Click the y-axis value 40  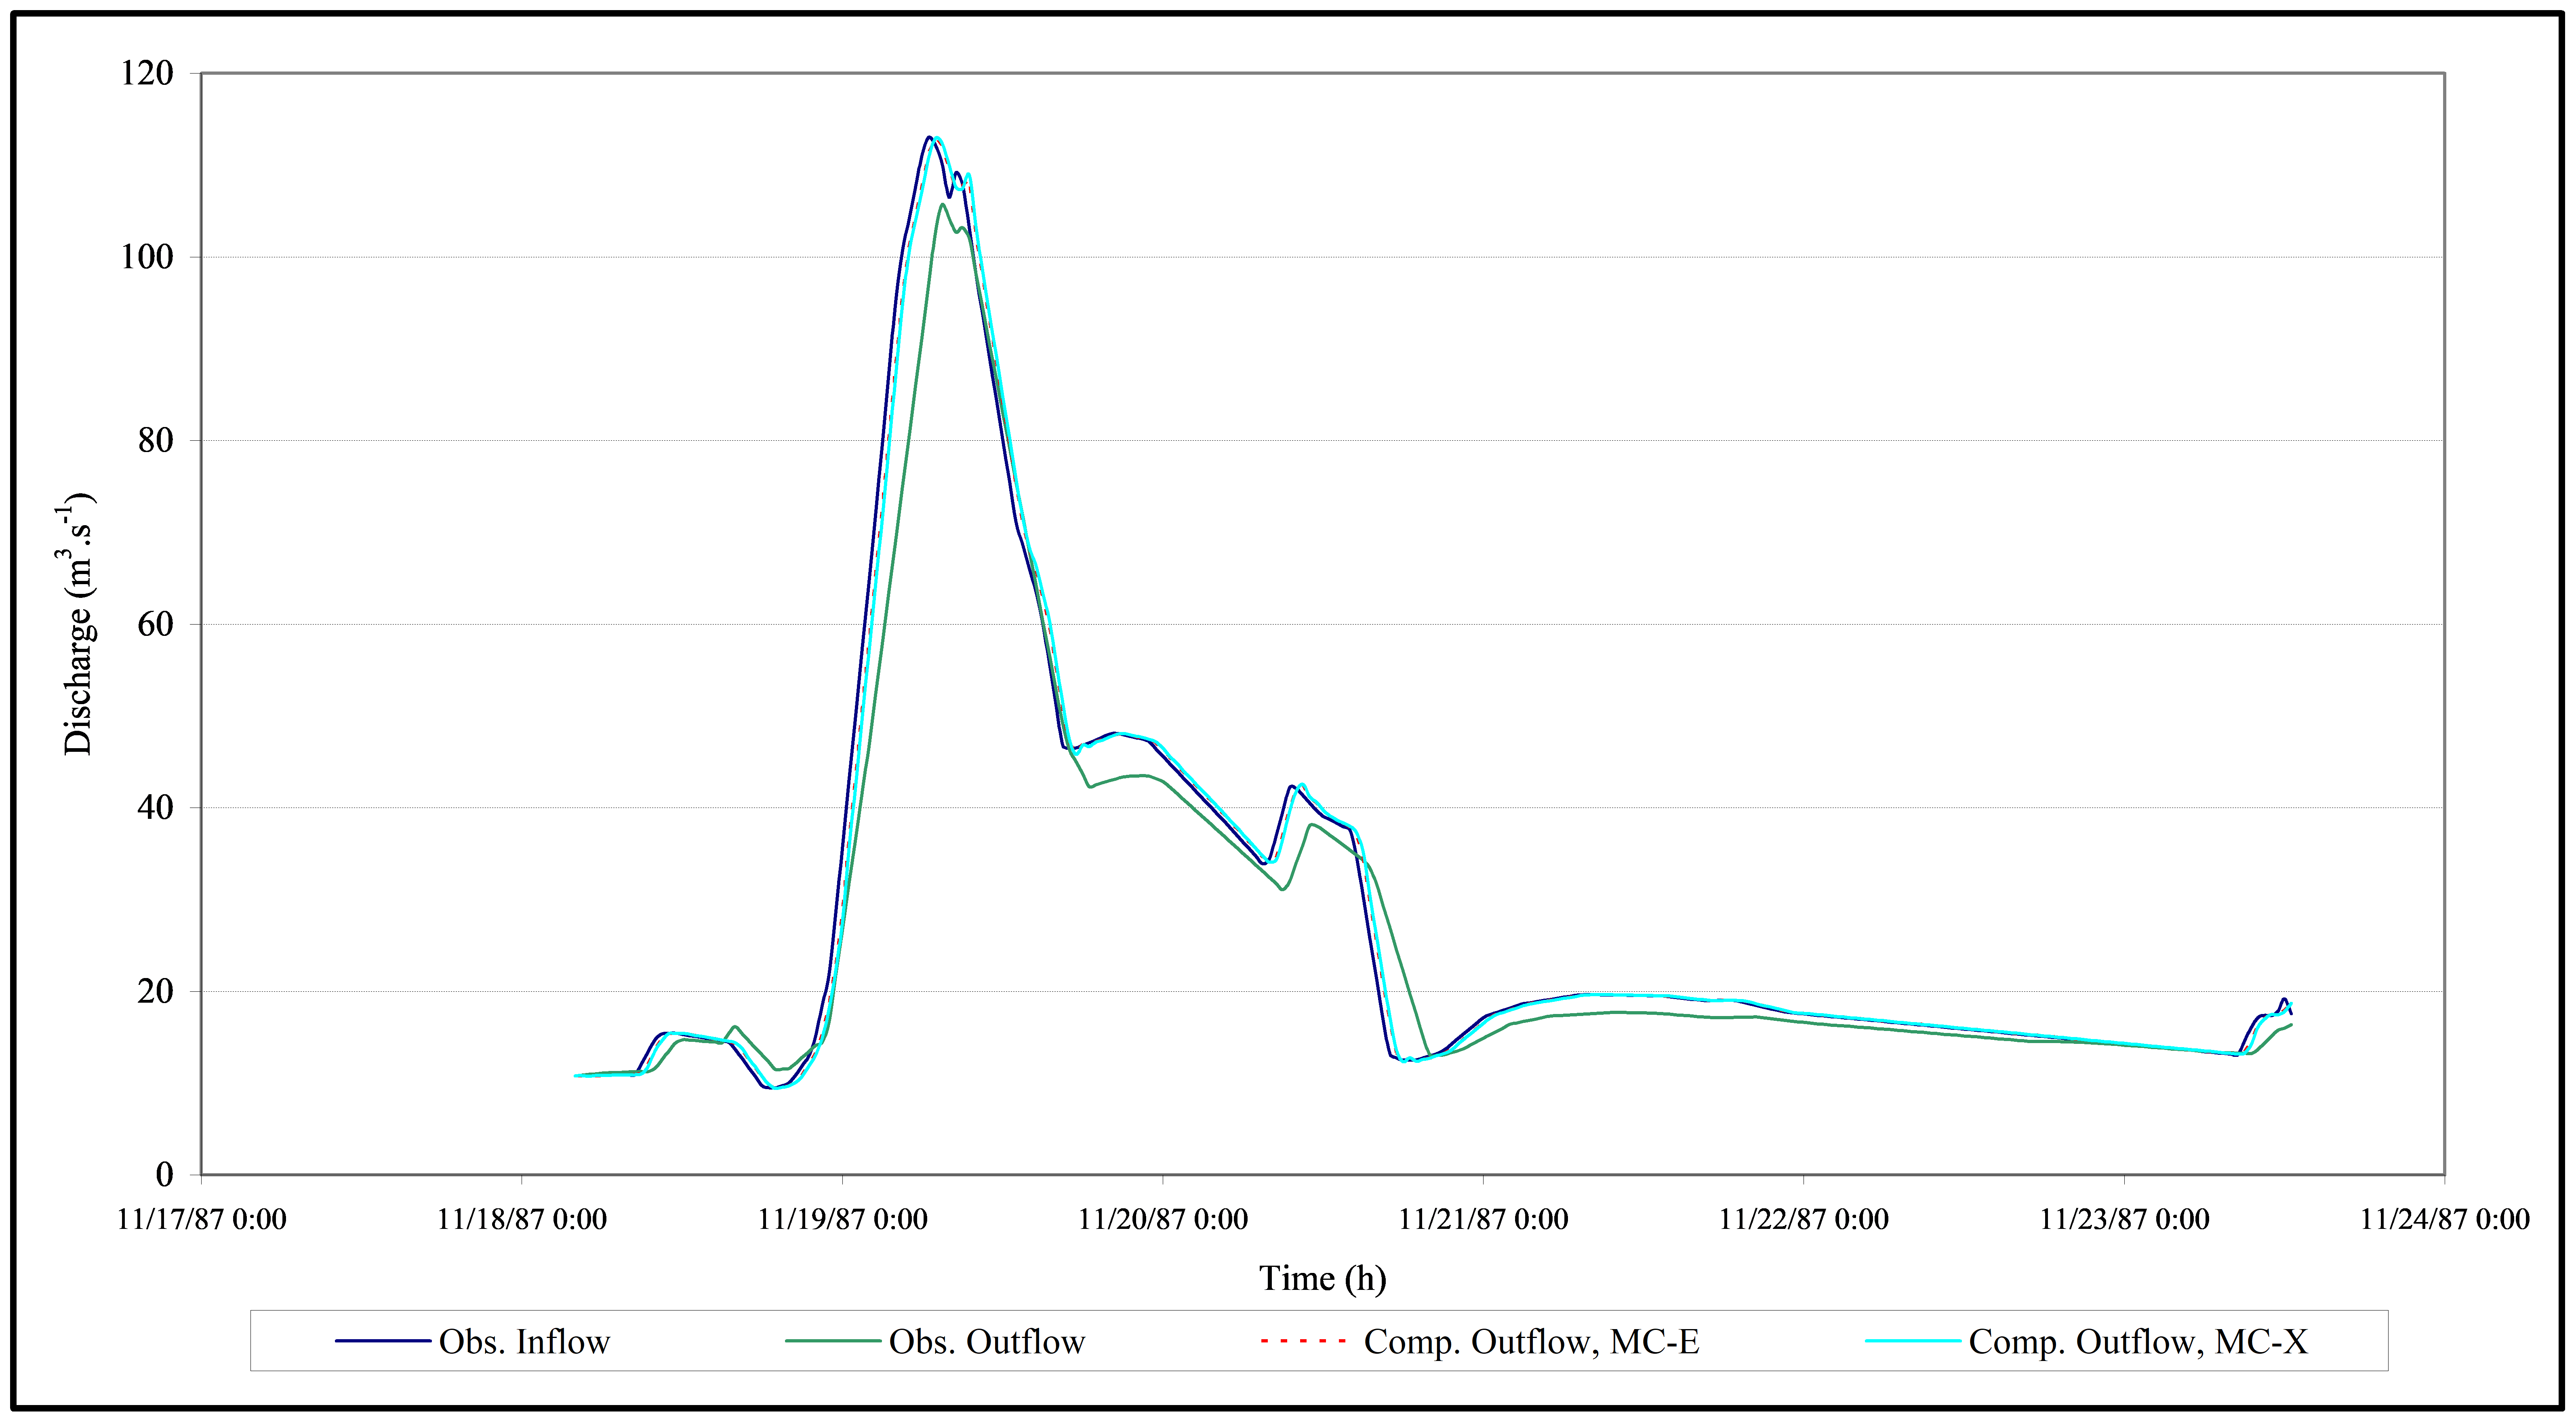click(156, 808)
